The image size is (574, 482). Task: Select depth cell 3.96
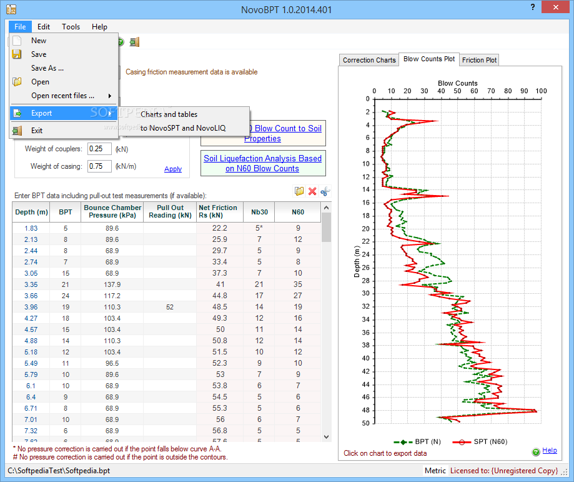point(31,307)
